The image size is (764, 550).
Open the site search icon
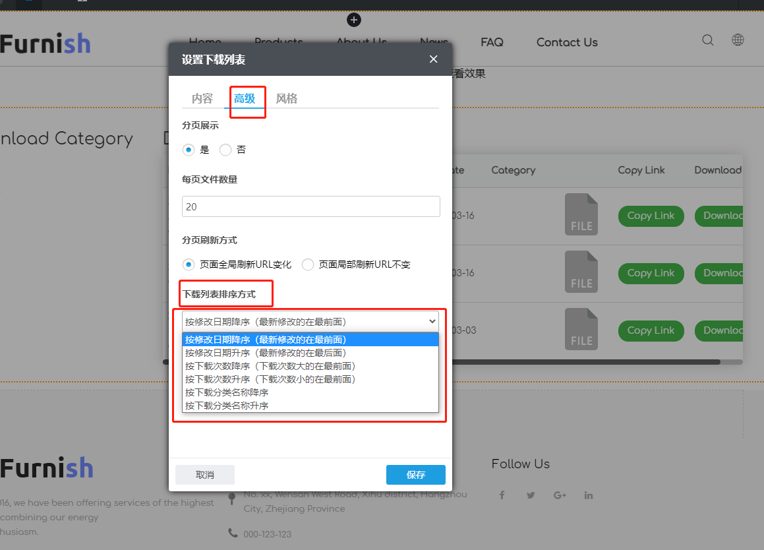[x=707, y=40]
